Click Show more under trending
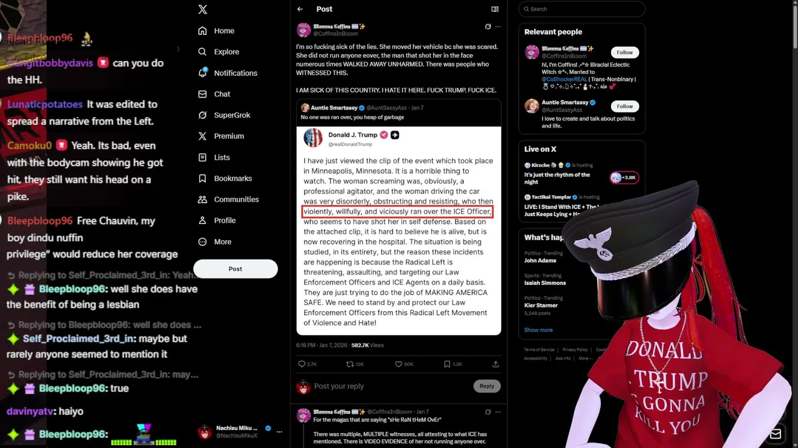Image resolution: width=798 pixels, height=448 pixels. (x=539, y=330)
